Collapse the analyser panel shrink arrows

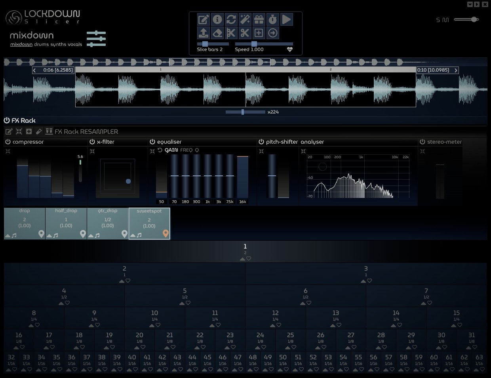point(303,151)
